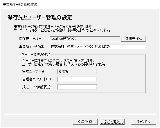Cancel the wizard with キャンセル button

coord(143,122)
